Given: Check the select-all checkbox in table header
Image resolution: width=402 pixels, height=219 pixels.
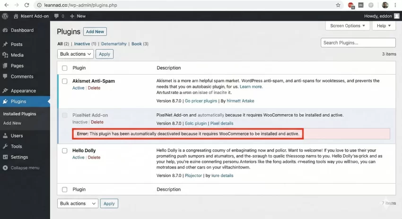Looking at the screenshot, I should [65, 68].
